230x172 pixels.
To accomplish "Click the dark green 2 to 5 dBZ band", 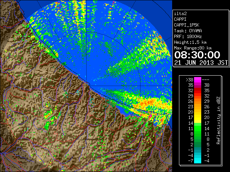I will 198,145.
